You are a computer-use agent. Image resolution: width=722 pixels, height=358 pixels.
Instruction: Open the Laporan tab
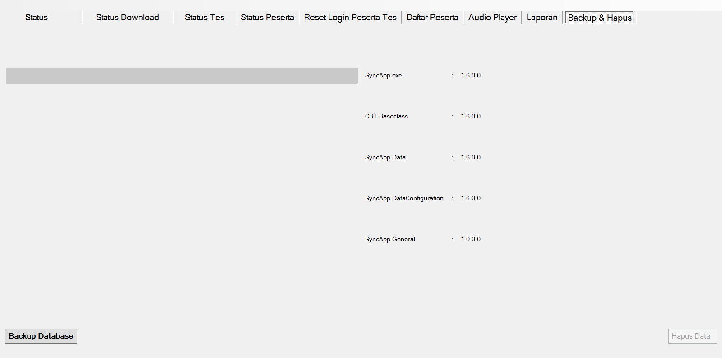(x=541, y=18)
